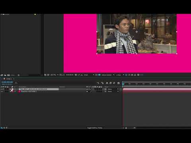Expand the video footage layer properties
Viewport: 191px width, 143px height.
10,89
